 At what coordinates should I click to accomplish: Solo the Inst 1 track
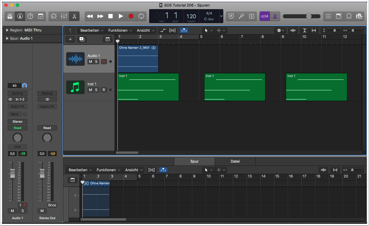tap(96, 90)
